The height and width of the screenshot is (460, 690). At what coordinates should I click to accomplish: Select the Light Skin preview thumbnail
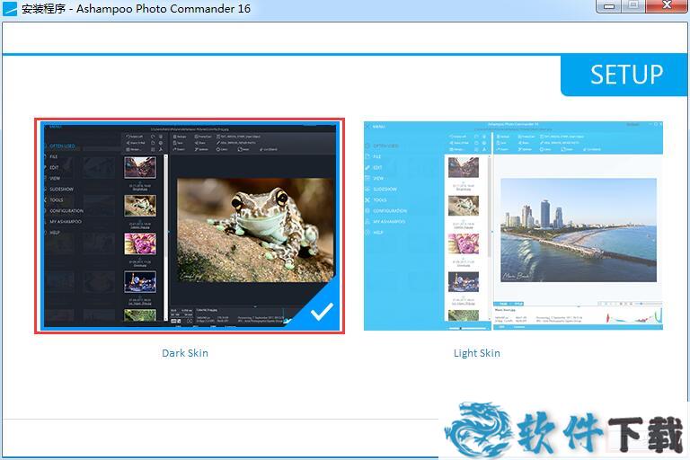pyautogui.click(x=513, y=226)
